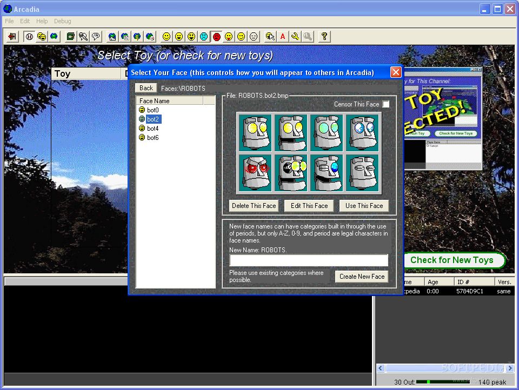Click the globe with red badge icon

point(150,36)
